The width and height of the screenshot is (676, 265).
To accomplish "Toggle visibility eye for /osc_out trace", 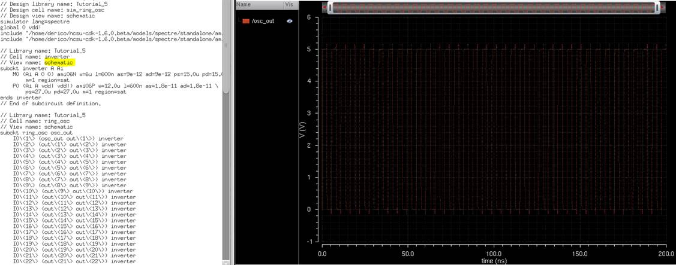I will (x=290, y=21).
